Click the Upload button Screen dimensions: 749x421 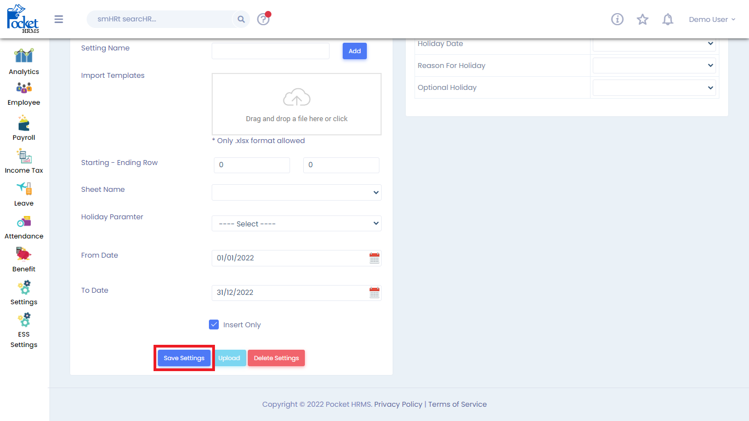point(229,358)
